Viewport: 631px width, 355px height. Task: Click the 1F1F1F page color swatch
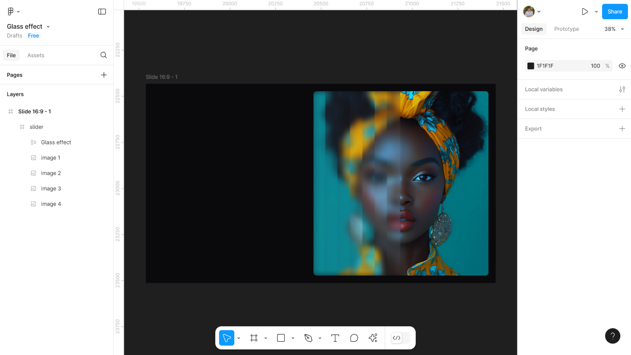click(531, 66)
